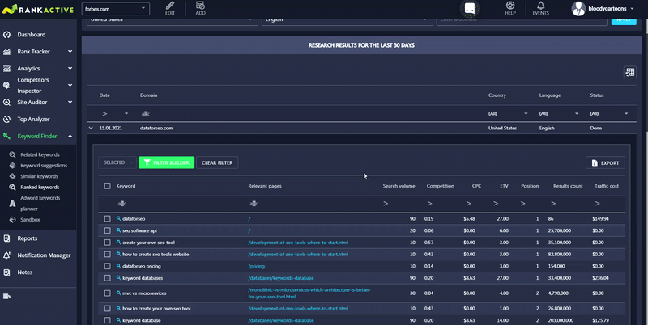
Task: Open the chat message icon in header
Action: tap(470, 8)
